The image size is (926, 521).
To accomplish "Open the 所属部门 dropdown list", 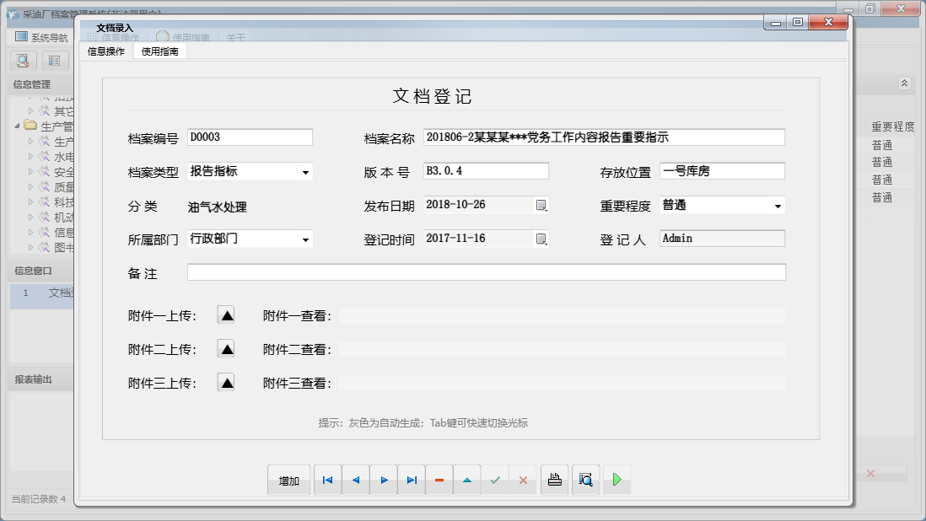I will pos(304,239).
